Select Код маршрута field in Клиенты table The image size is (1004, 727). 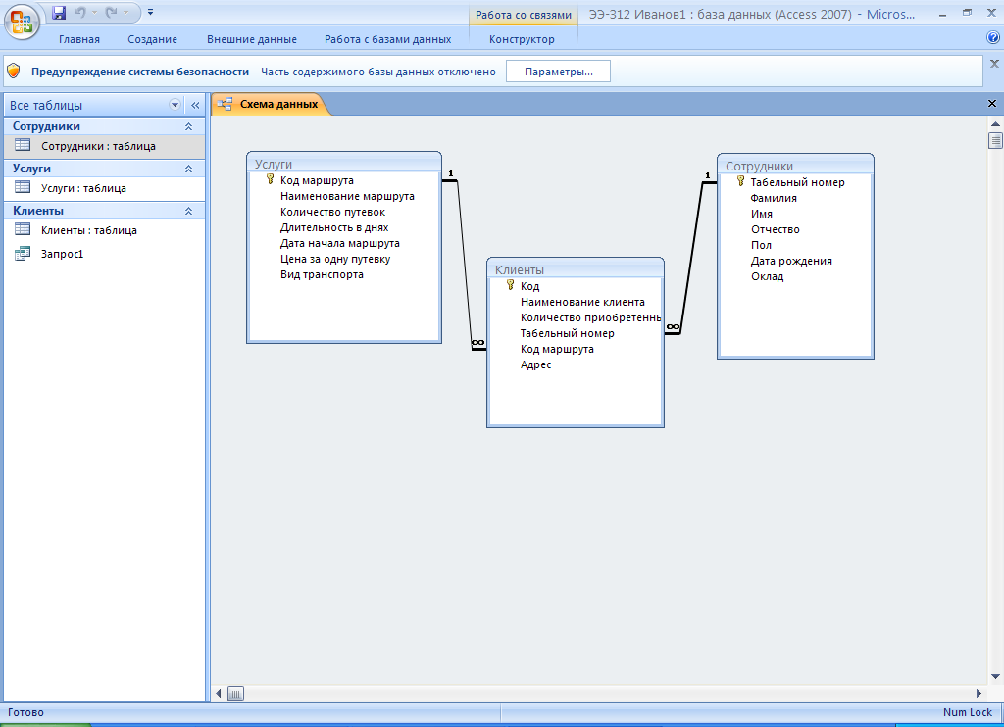557,350
